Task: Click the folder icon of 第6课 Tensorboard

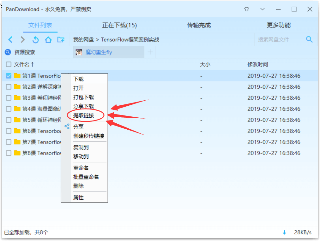Action: (x=17, y=131)
